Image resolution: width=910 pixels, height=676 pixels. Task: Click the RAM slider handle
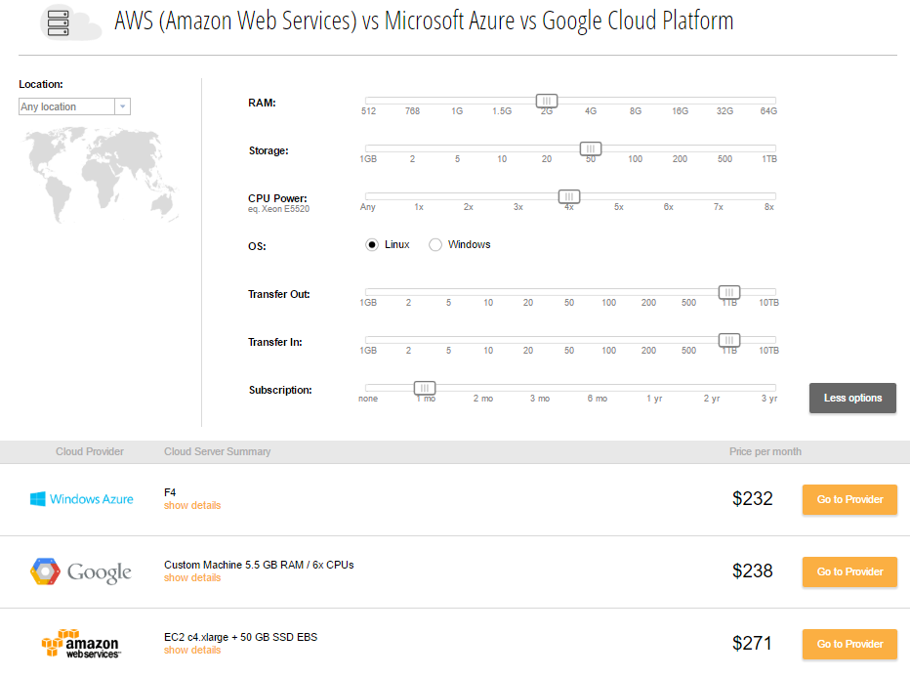[x=547, y=101]
